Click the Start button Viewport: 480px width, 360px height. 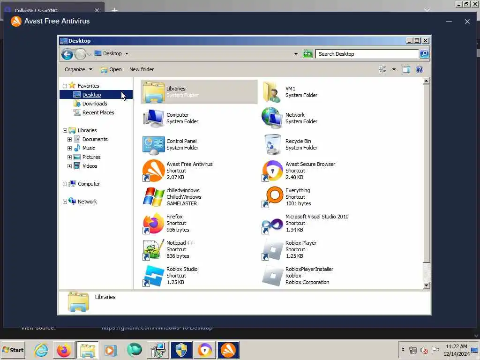pos(13,350)
